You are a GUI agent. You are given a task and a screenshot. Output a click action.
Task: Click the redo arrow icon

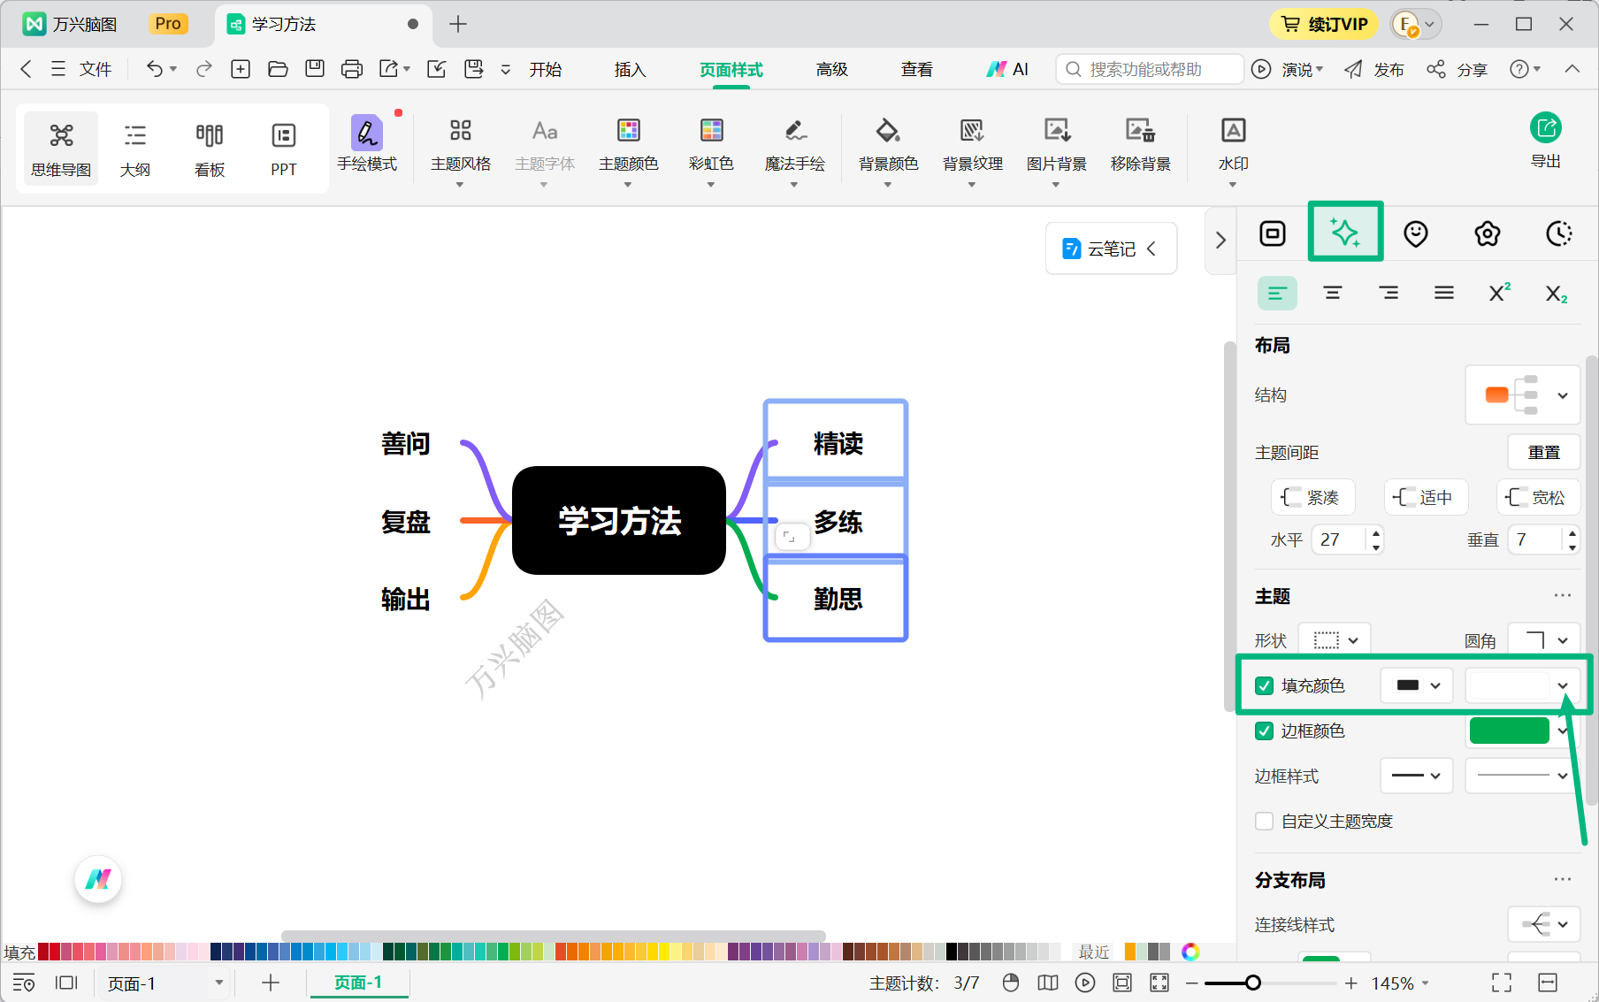click(204, 69)
